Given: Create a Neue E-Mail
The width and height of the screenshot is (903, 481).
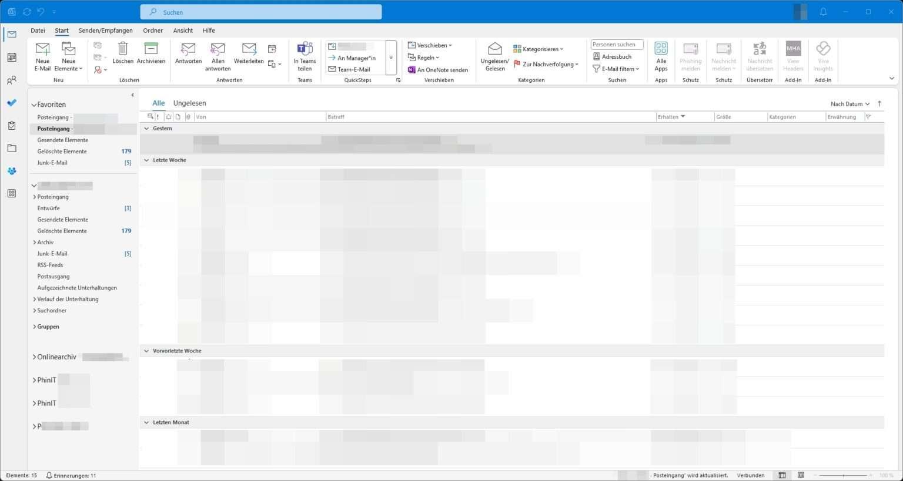Looking at the screenshot, I should (42, 56).
